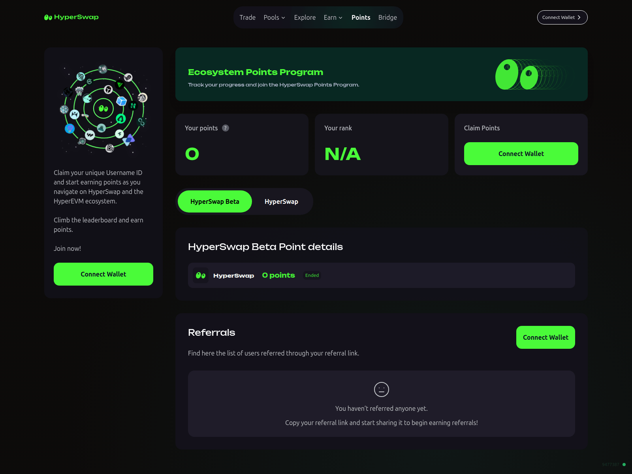Click the question mark help icon beside Your points

coord(226,128)
